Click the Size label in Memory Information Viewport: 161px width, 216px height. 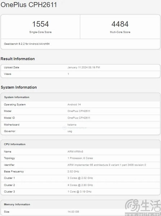tap(6, 212)
